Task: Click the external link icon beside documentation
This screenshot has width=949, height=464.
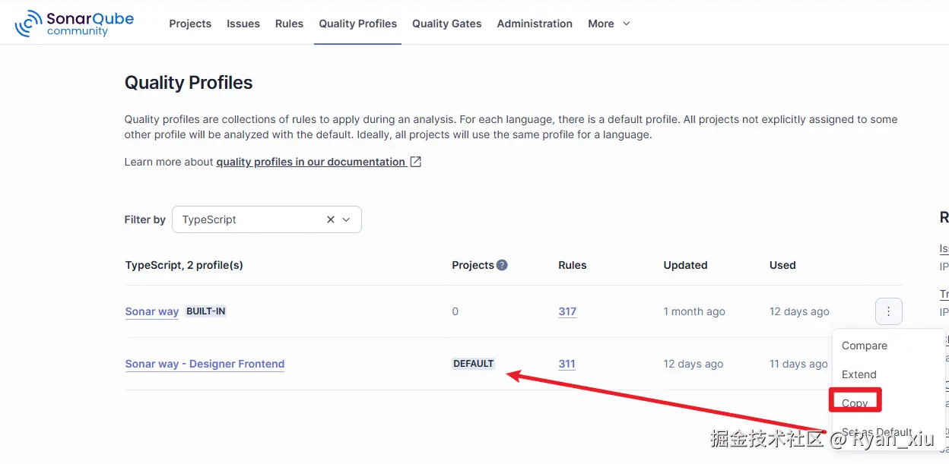Action: (x=416, y=162)
